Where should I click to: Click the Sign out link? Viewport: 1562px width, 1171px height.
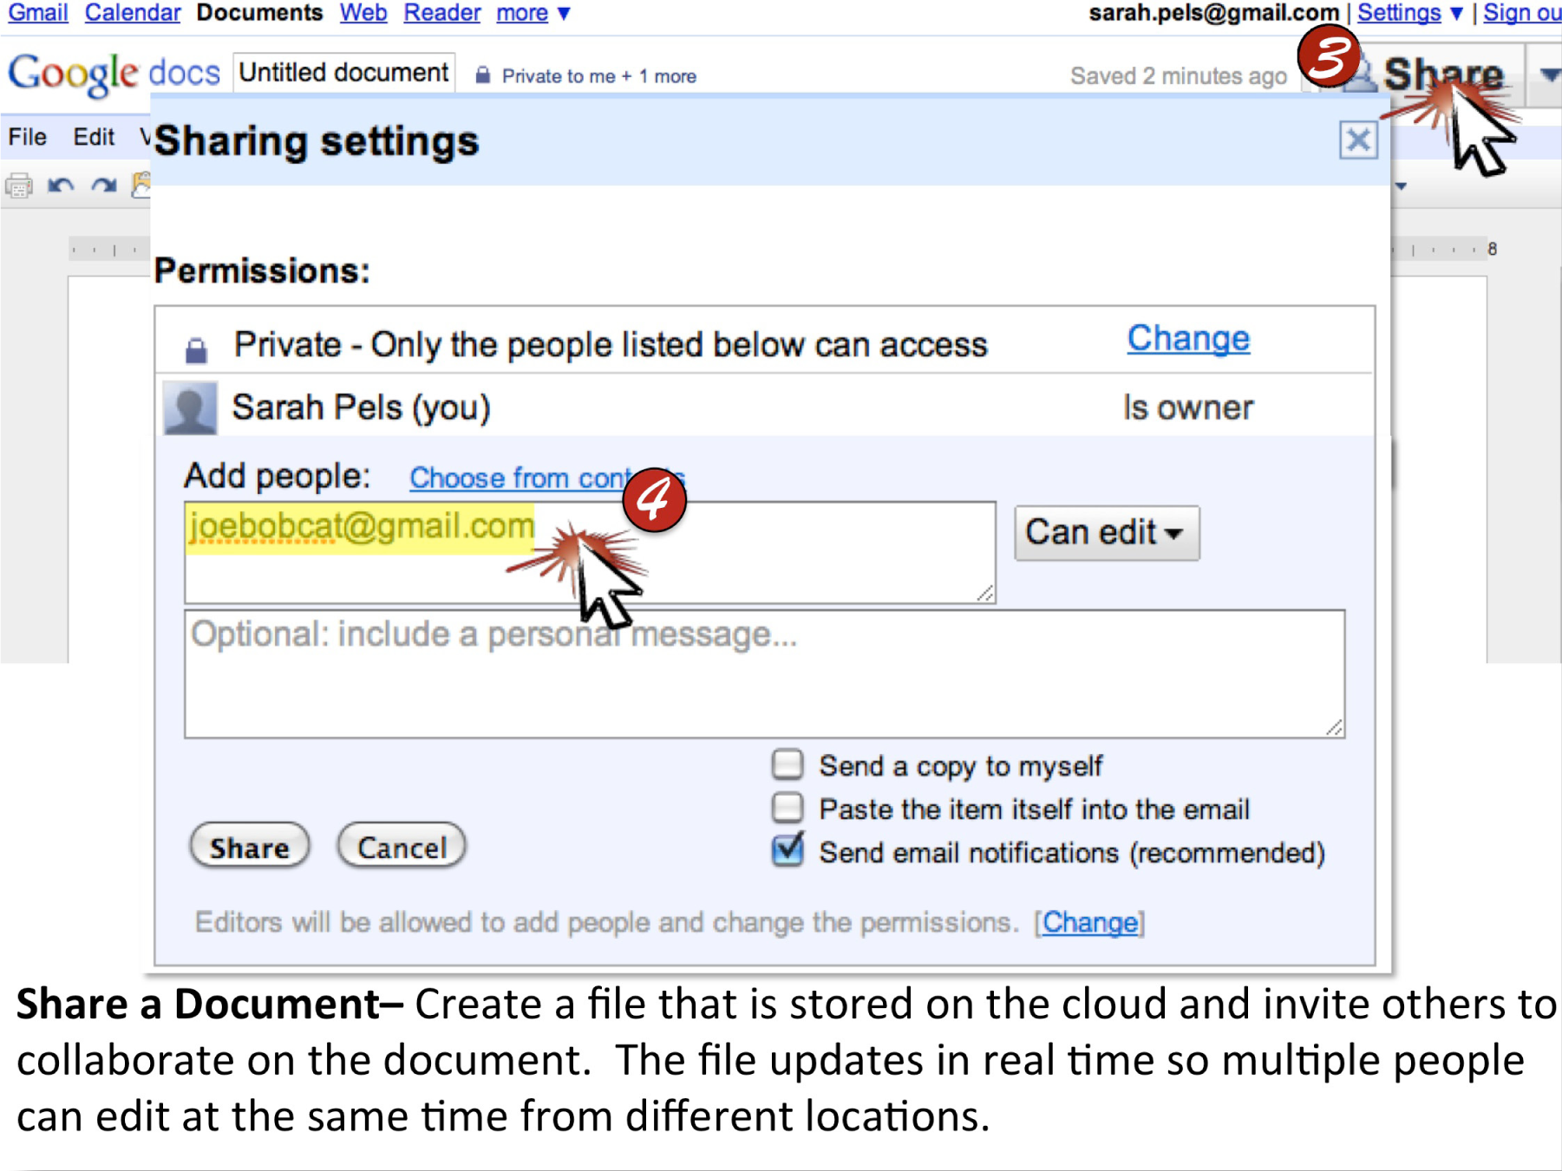click(x=1522, y=12)
